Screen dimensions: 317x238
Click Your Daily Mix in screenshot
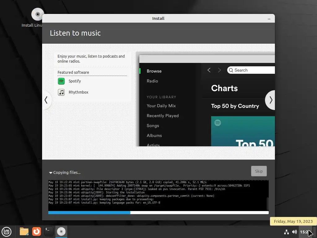pos(161,106)
